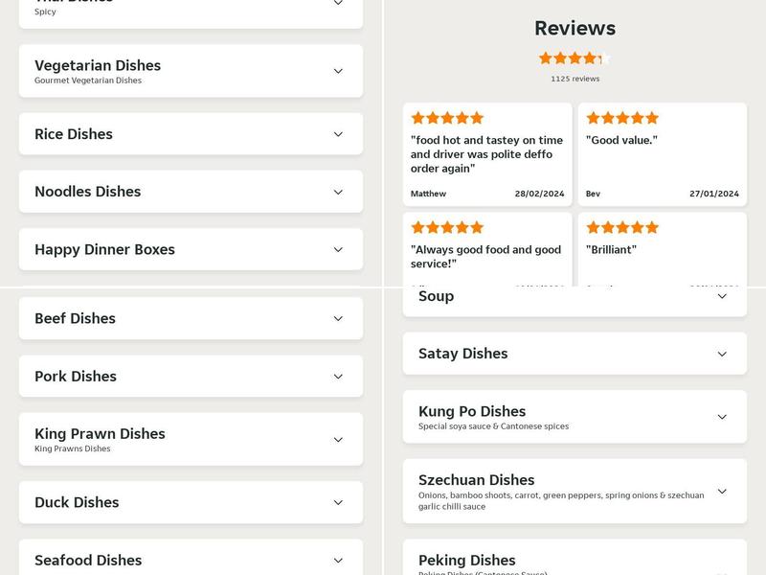Click the 1125 reviews link
Viewport: 766px width, 575px height.
point(574,79)
